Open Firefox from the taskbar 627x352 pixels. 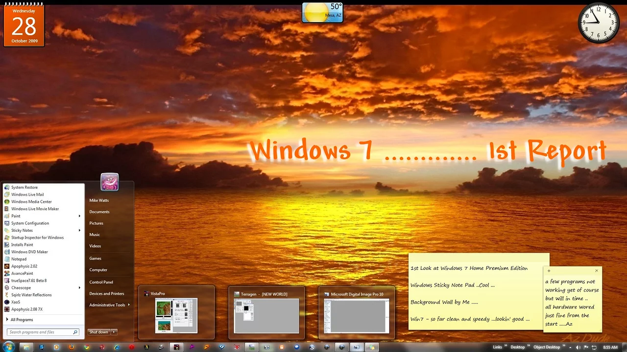click(x=72, y=347)
